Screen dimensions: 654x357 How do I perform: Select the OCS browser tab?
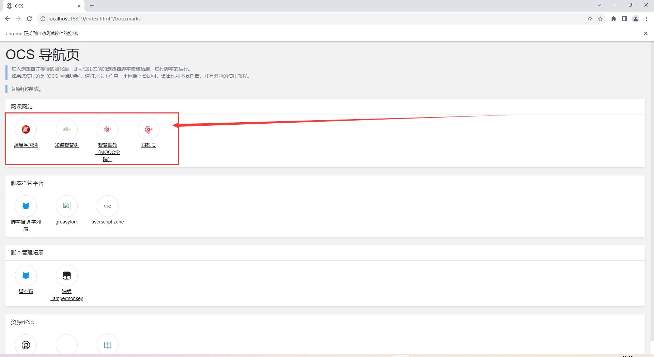point(41,6)
